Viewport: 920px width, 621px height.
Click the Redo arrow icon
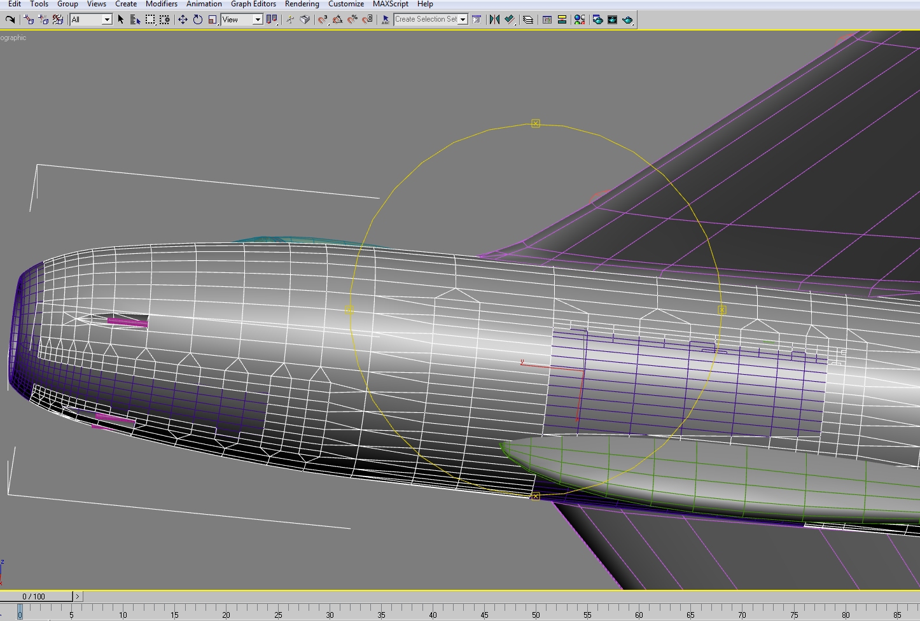coord(10,20)
